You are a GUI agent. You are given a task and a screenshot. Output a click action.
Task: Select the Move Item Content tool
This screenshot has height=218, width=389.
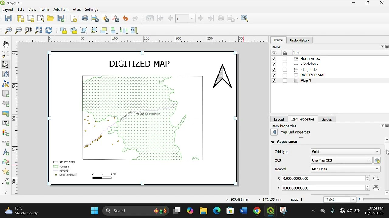coord(5,74)
